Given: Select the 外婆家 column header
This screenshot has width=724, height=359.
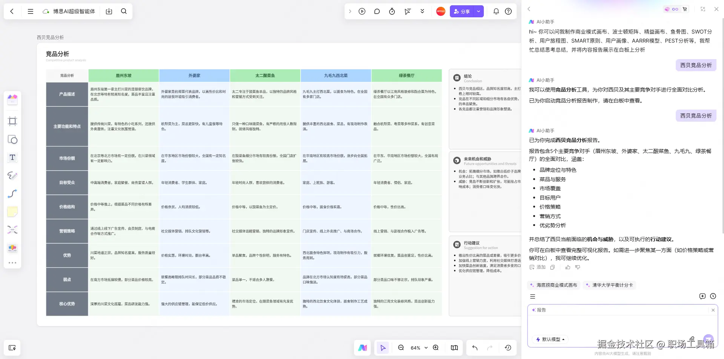Looking at the screenshot, I should (x=195, y=75).
